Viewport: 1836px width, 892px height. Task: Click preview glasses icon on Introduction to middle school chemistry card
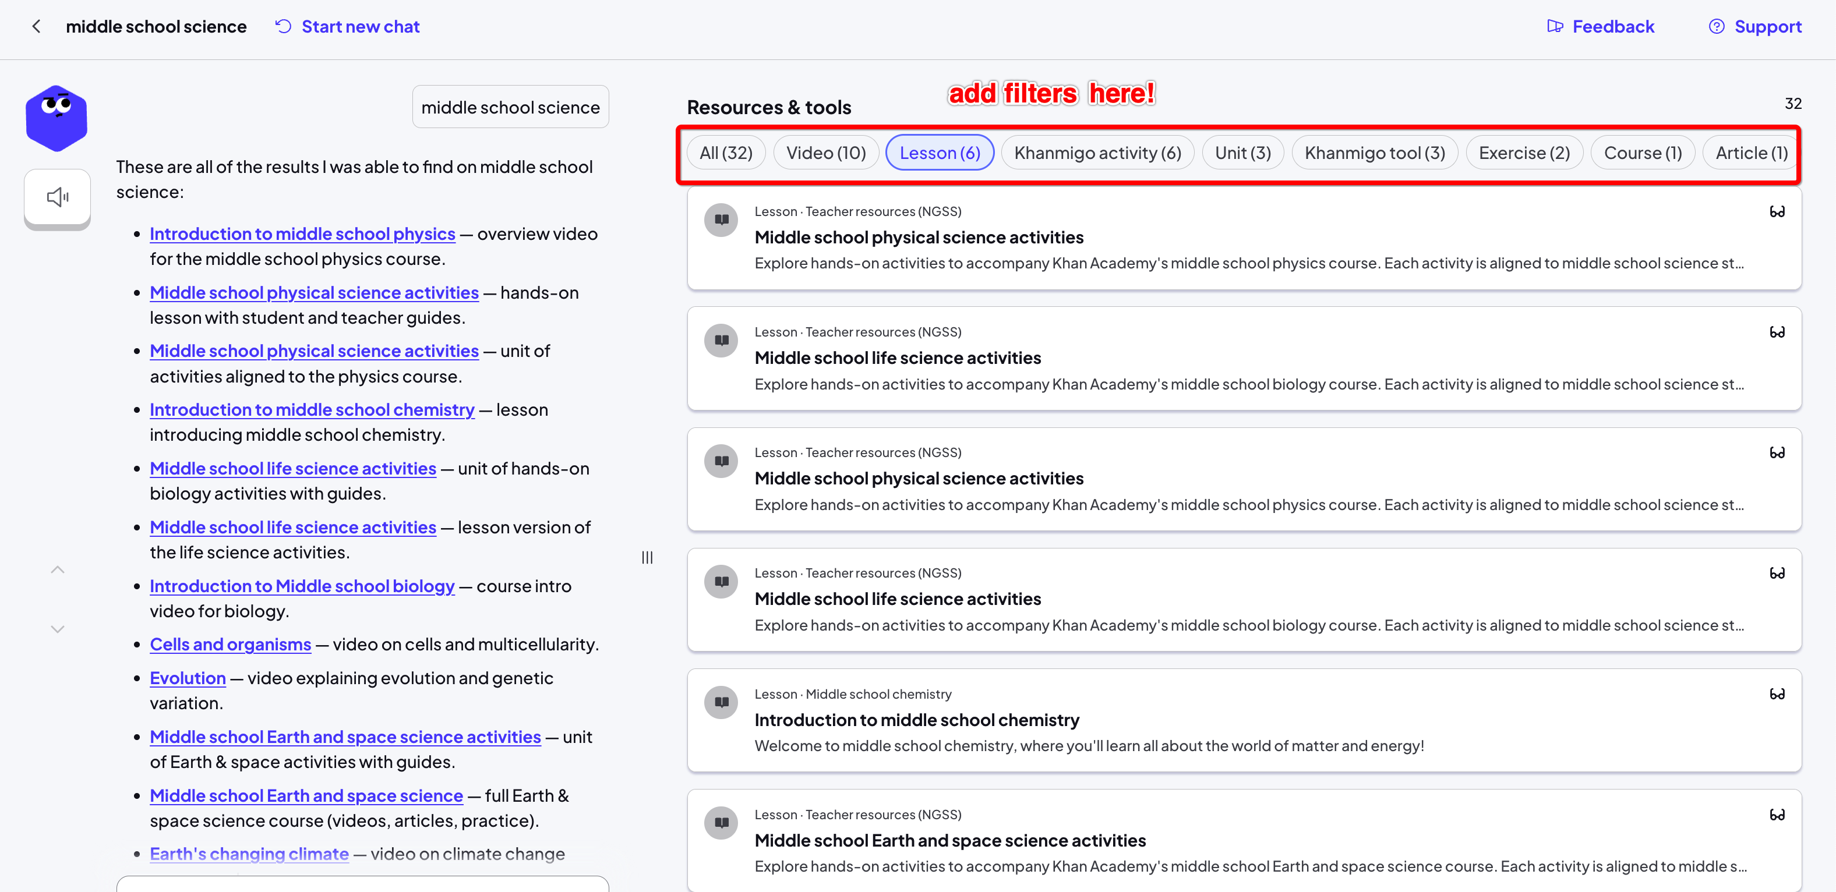coord(1777,694)
